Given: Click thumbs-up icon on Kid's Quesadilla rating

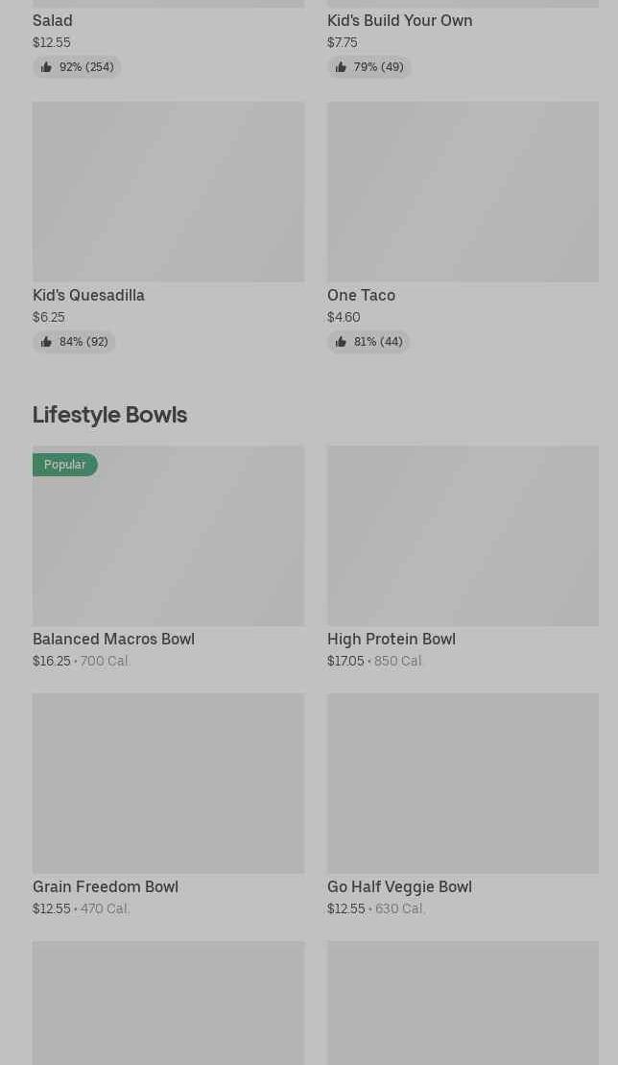Looking at the screenshot, I should pyautogui.click(x=46, y=342).
